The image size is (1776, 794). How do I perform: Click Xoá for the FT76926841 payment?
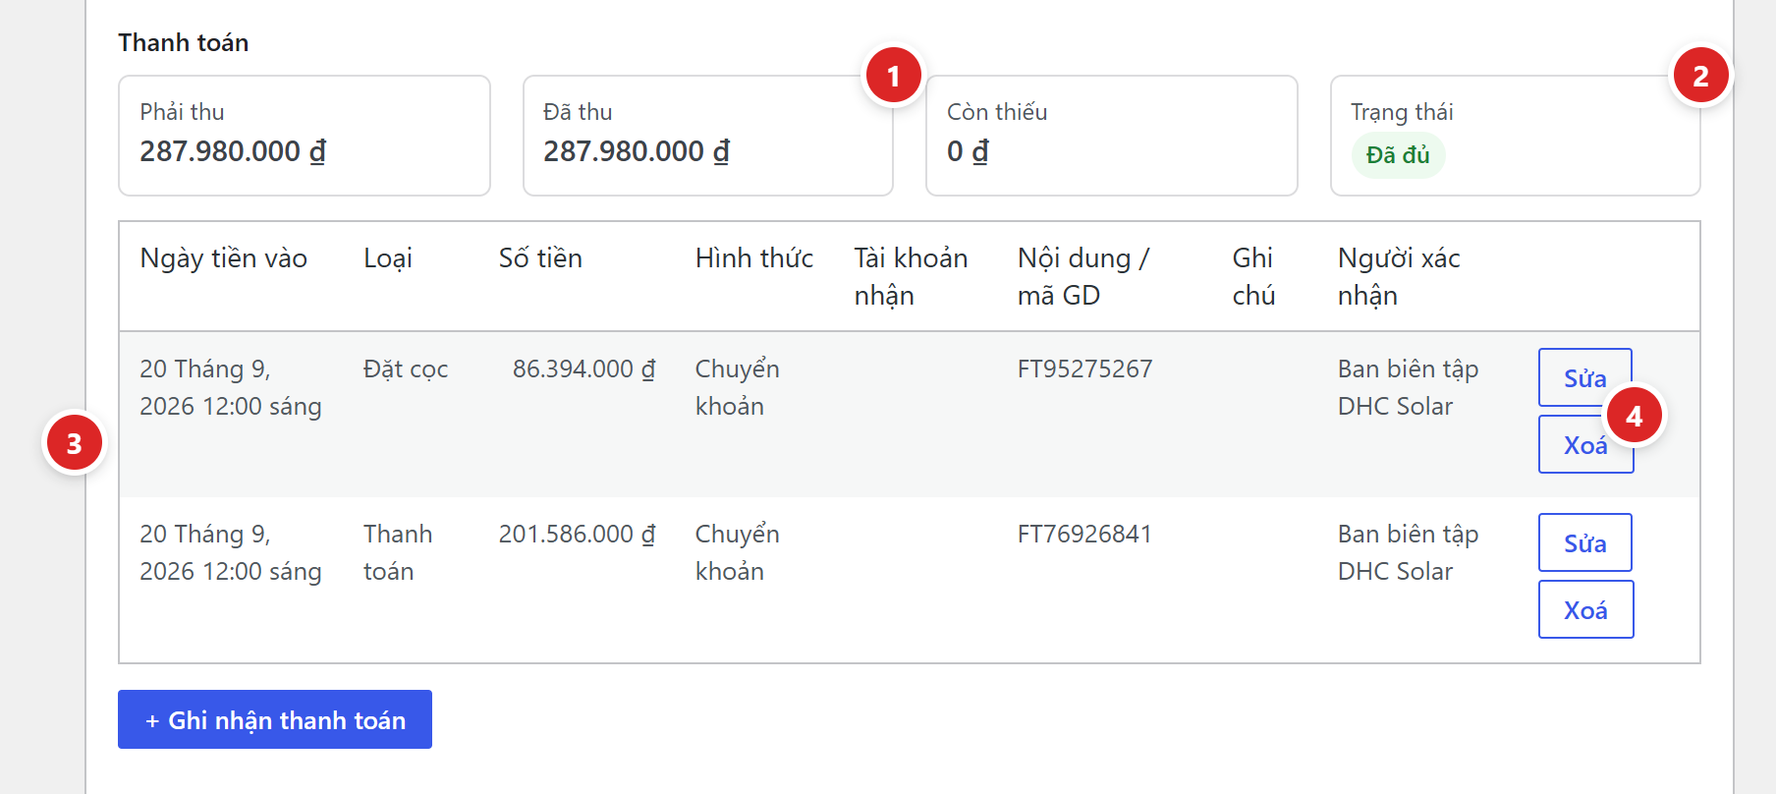tap(1585, 609)
